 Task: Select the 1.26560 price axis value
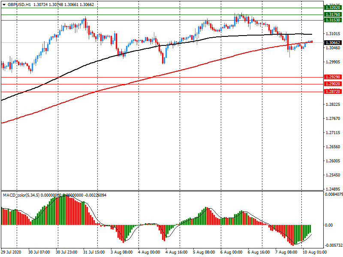(x=333, y=146)
